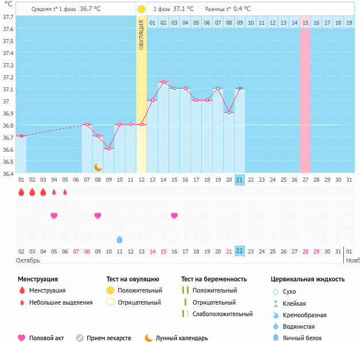Click the gray pill icon beside Прием лекарств

80,338
